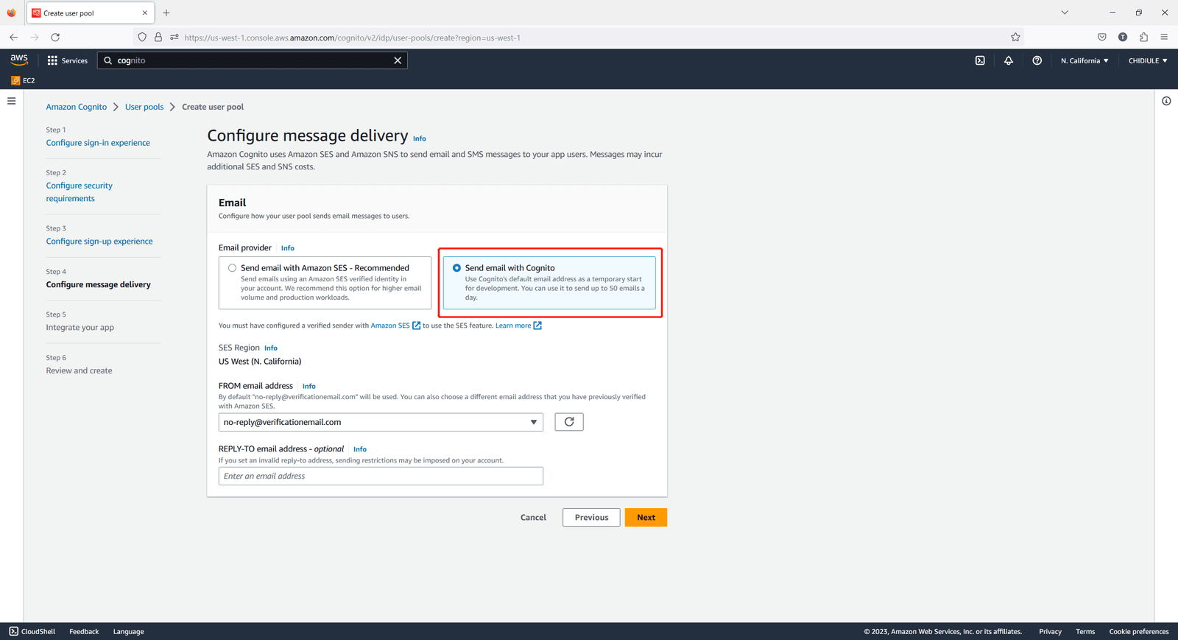Screen dimensions: 1178x640
Task: Click the tracking protection shield icon
Action: [x=142, y=37]
